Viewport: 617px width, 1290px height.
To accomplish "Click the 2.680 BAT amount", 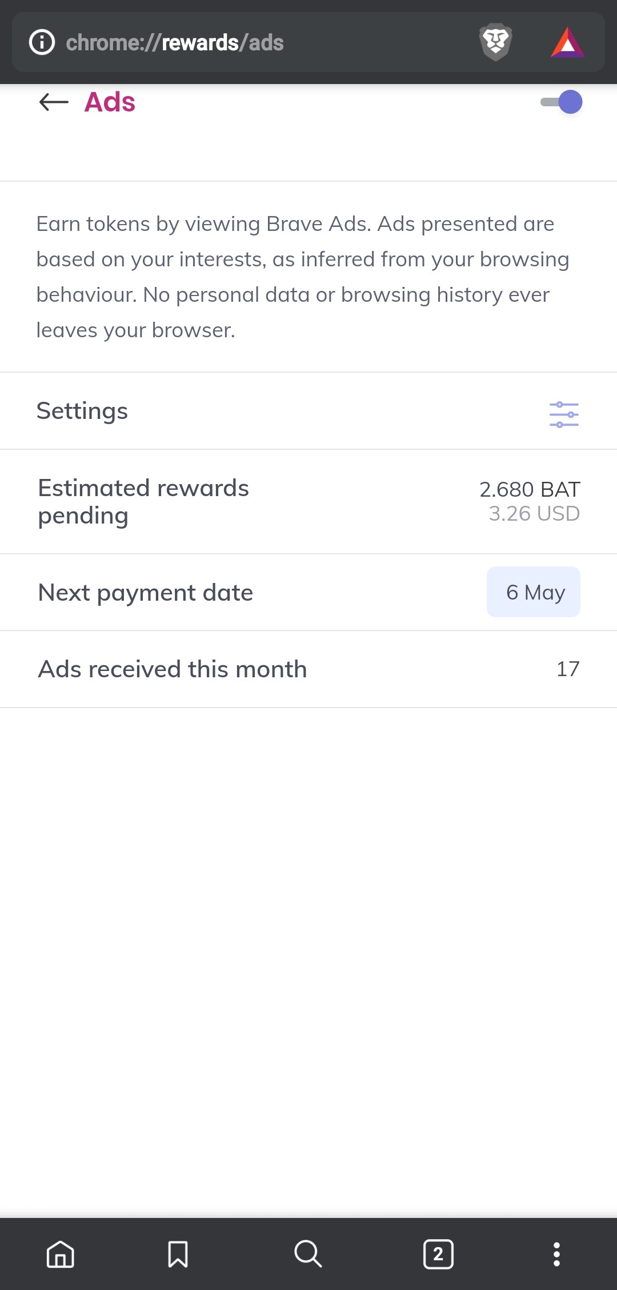I will [530, 489].
